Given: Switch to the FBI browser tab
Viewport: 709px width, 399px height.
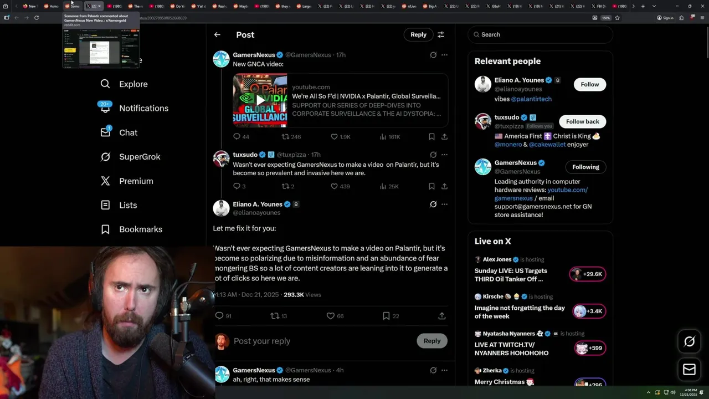Looking at the screenshot, I should tap(599, 6).
